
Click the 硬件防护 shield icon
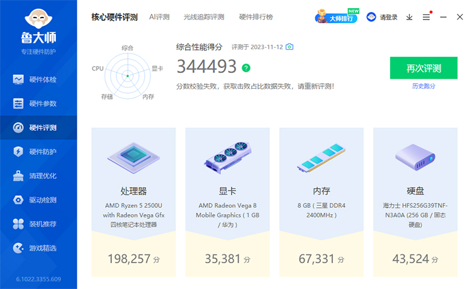pos(18,151)
